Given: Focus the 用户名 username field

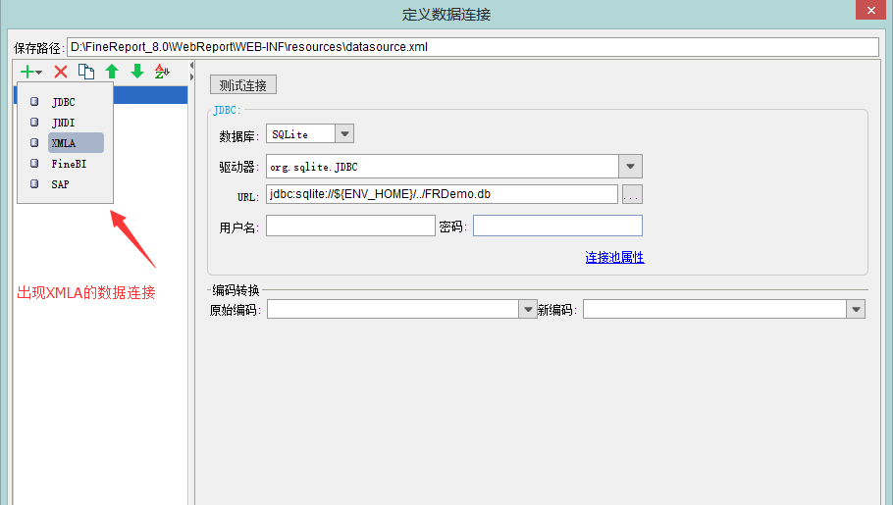Looking at the screenshot, I should coord(351,226).
